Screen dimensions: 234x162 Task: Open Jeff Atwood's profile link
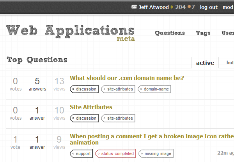click(x=154, y=7)
